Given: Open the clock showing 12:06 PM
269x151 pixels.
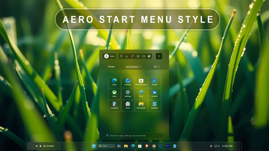Looking at the screenshot, I should click(x=227, y=146).
